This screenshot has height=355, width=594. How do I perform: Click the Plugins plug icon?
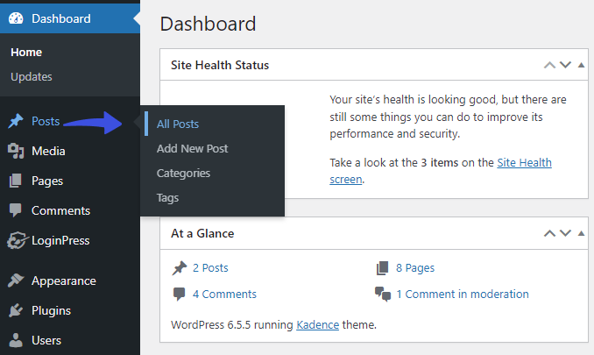(16, 310)
